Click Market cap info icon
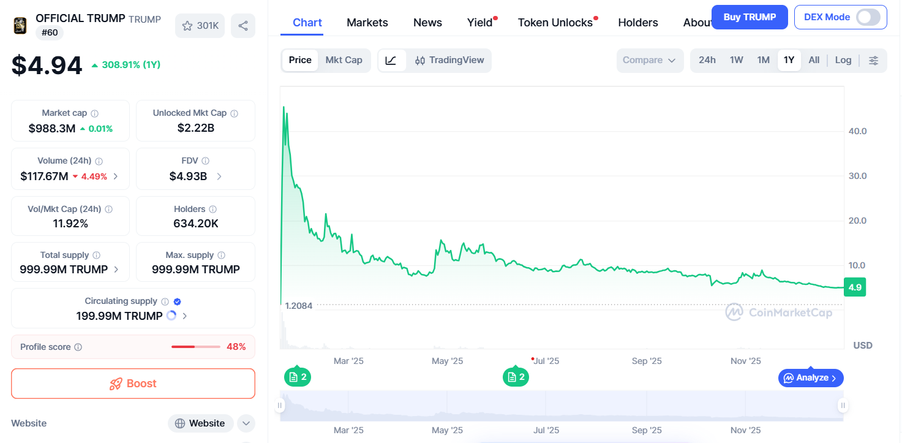This screenshot has height=443, width=902. (94, 113)
